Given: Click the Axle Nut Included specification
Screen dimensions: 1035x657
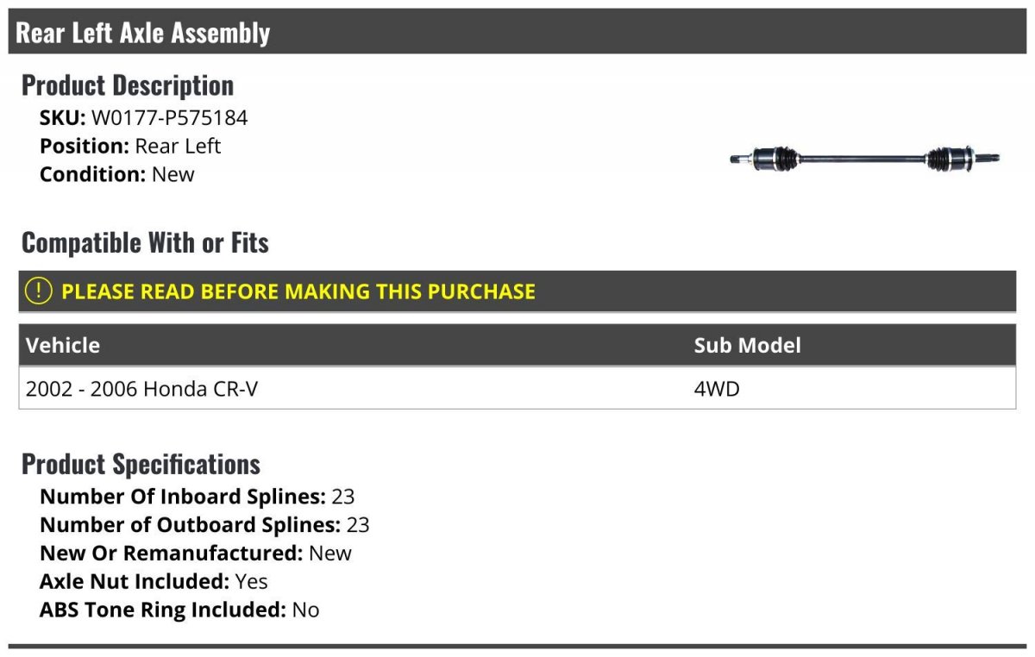Looking at the screenshot, I should pos(154,581).
